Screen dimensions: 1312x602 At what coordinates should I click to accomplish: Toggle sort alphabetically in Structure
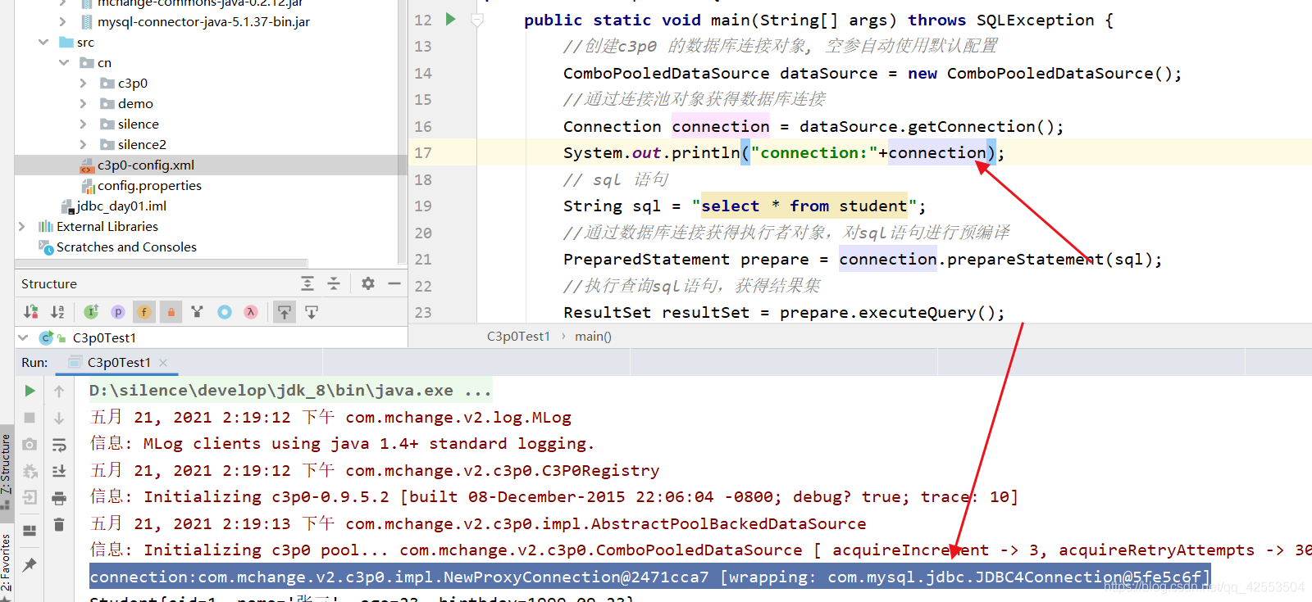(57, 312)
